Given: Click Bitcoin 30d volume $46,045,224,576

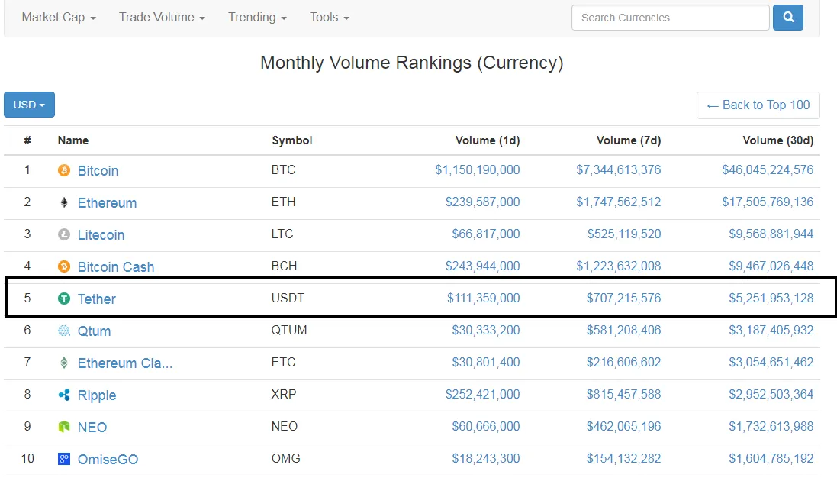Looking at the screenshot, I should [768, 170].
